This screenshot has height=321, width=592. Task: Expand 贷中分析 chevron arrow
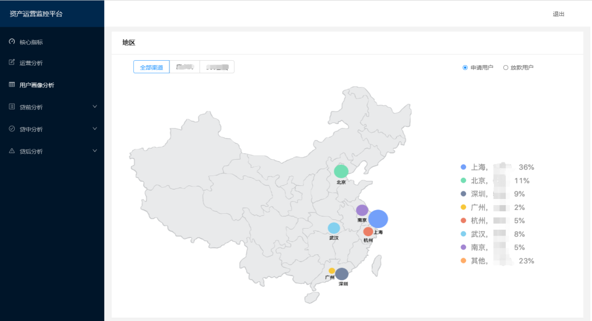point(95,129)
